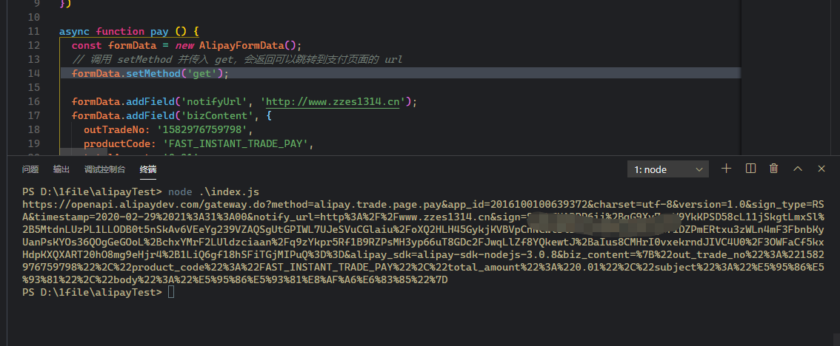Open the '1: node' terminal selector dropdown
840x346 pixels.
[x=668, y=169]
